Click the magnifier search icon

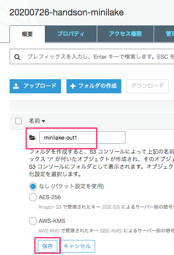(17, 57)
